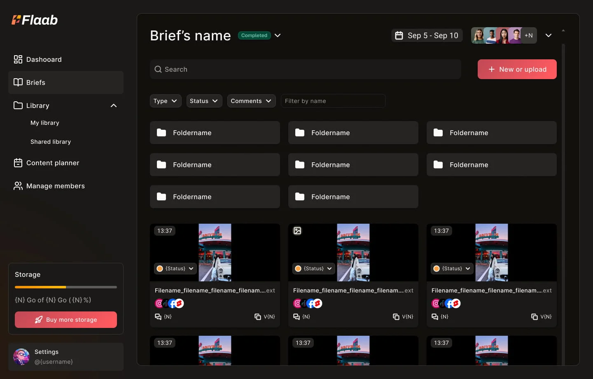The width and height of the screenshot is (593, 379).
Task: Click the Flaab logo
Action: (35, 20)
